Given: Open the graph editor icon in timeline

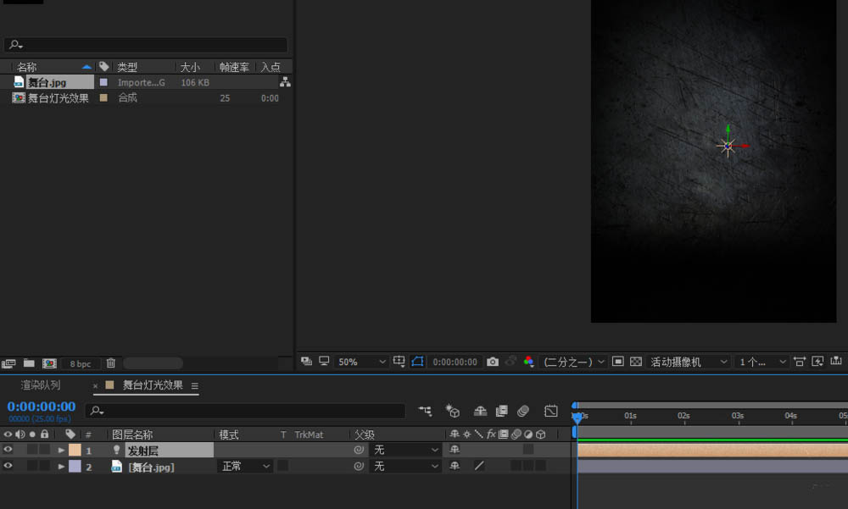Looking at the screenshot, I should 551,411.
